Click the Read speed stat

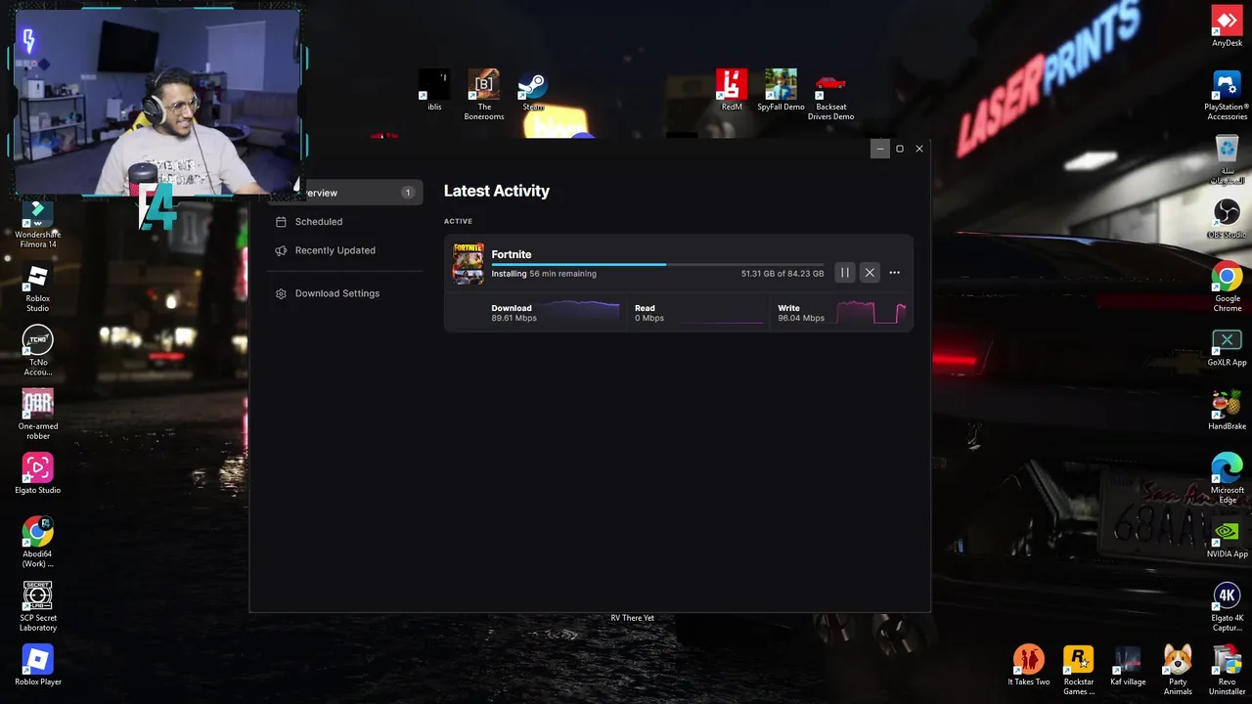(648, 313)
